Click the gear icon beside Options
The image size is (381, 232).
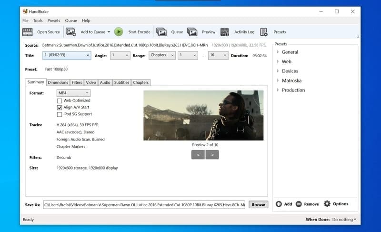pos(327,204)
